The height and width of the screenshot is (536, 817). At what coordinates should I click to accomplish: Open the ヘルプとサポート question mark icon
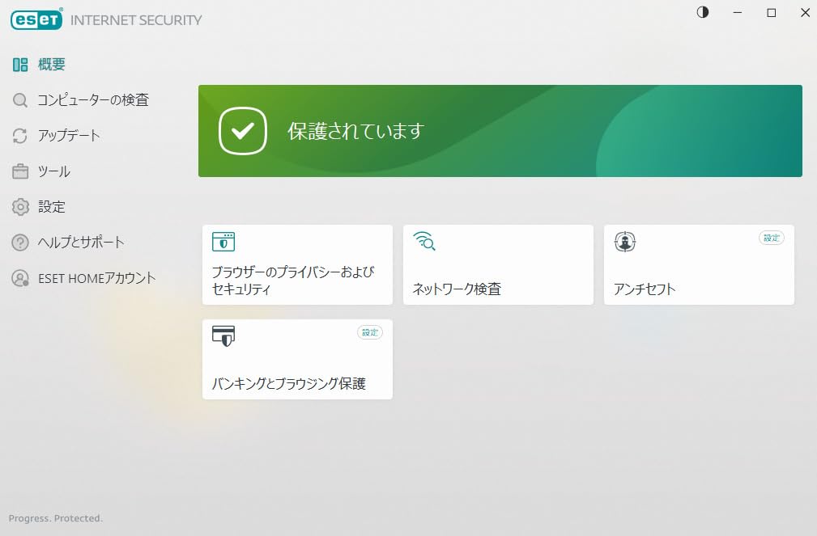click(20, 243)
